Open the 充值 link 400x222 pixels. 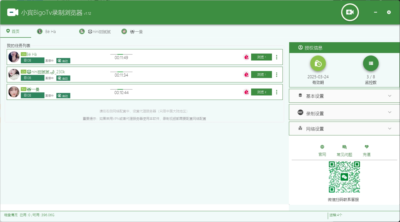coord(367,155)
